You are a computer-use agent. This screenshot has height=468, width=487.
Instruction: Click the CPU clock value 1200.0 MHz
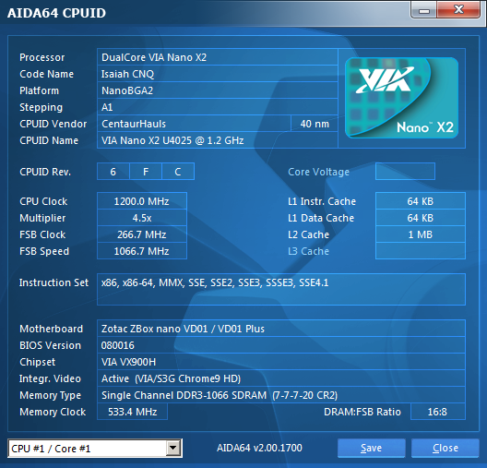point(142,201)
